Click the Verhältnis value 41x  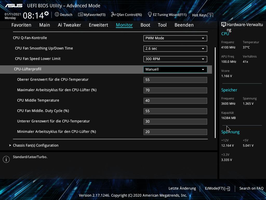coord(245,62)
